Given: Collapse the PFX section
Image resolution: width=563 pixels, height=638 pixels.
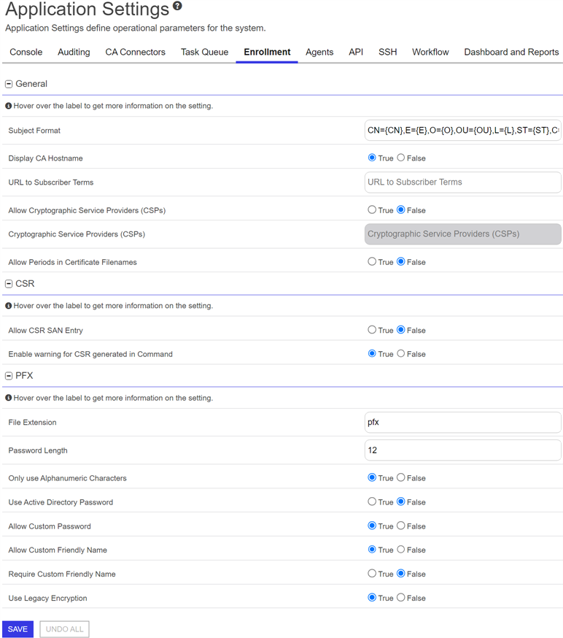Looking at the screenshot, I should [9, 375].
